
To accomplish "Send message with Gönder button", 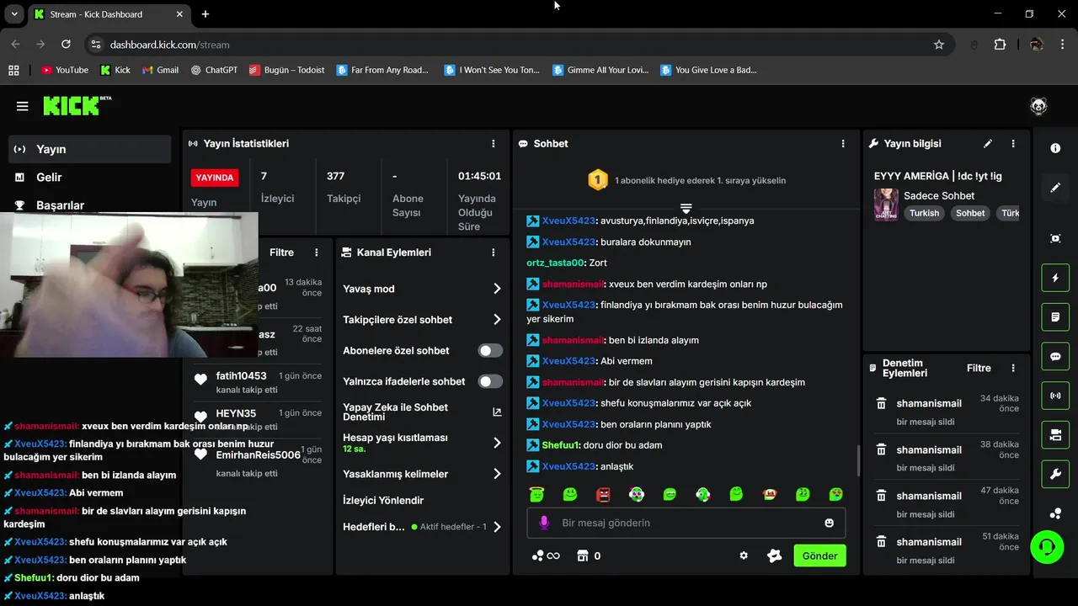I will pyautogui.click(x=819, y=555).
